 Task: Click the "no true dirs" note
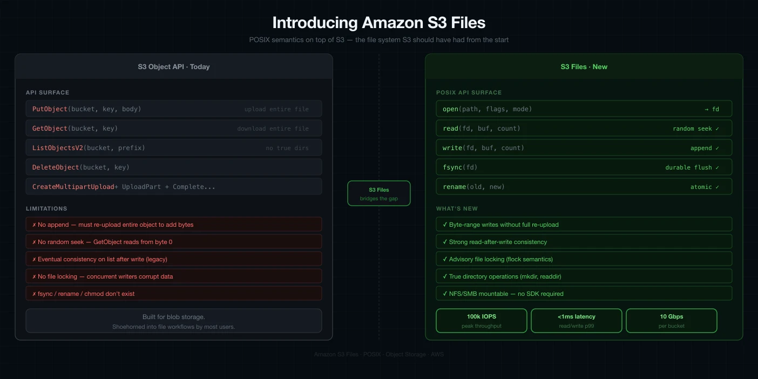tap(287, 148)
